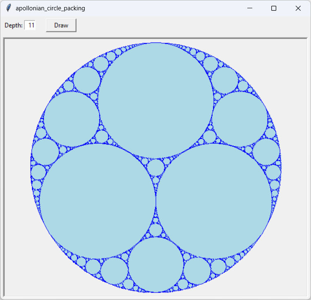The image size is (311, 300).
Task: Click the "Depth:" label text
Action: click(14, 25)
